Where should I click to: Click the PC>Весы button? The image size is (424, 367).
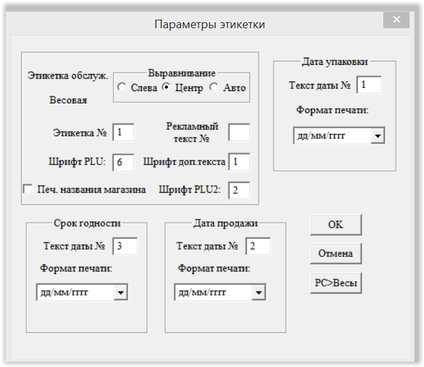tap(335, 283)
